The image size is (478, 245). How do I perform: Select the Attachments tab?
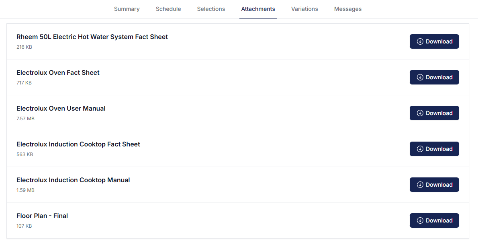(258, 9)
